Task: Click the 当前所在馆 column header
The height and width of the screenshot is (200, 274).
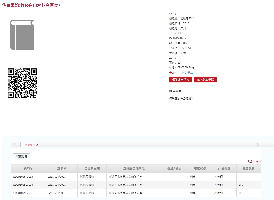Action: [92, 168]
